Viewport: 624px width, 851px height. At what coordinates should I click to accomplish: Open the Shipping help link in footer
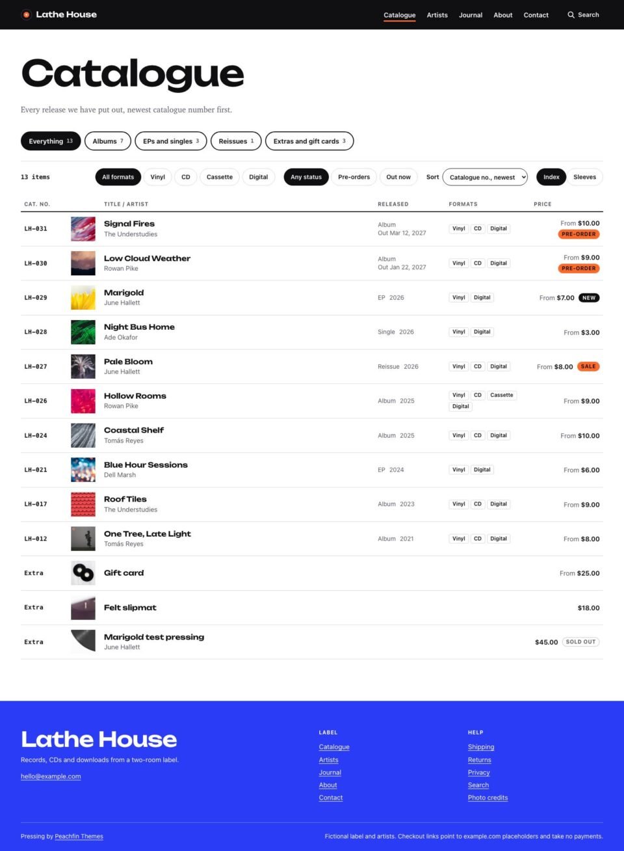pos(481,747)
